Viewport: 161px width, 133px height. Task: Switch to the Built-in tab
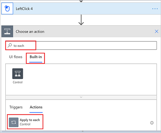click(36, 57)
